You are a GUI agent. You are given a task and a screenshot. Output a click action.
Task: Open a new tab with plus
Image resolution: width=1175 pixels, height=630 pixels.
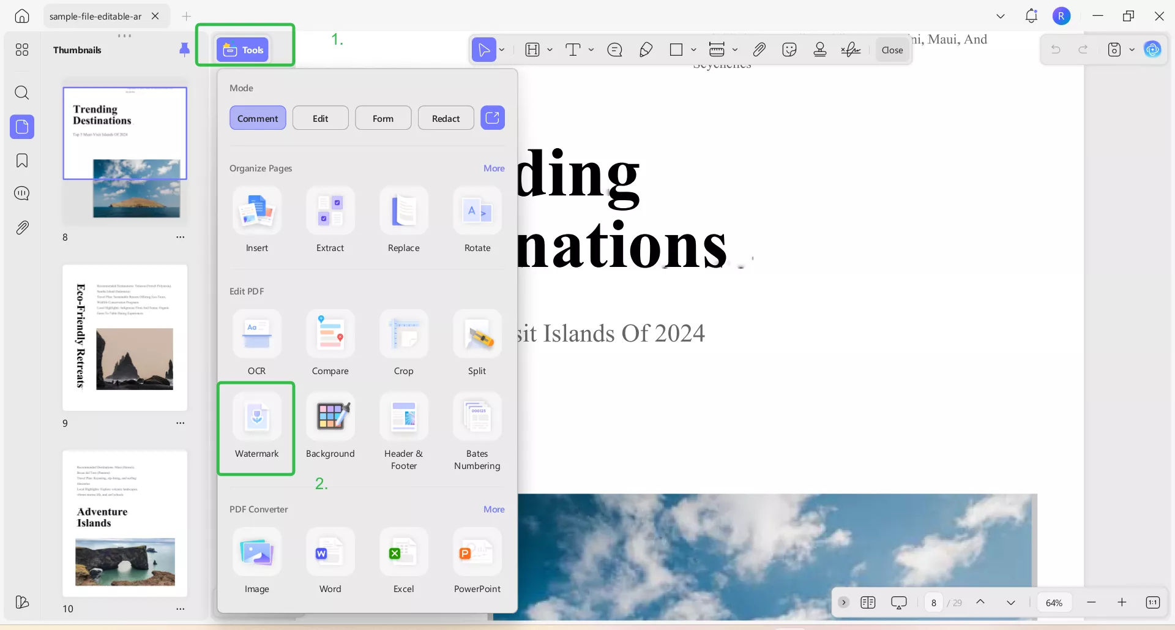pyautogui.click(x=187, y=16)
